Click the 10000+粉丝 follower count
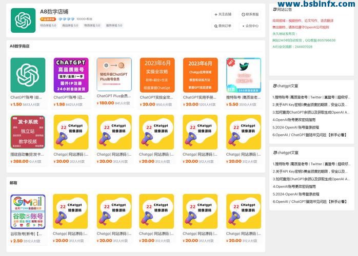Image resolution: width=358 pixels, height=256 pixels. tap(84, 19)
